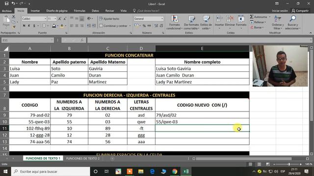314x176 pixels.
Task: Click the Font color A icon
Action: point(62,26)
